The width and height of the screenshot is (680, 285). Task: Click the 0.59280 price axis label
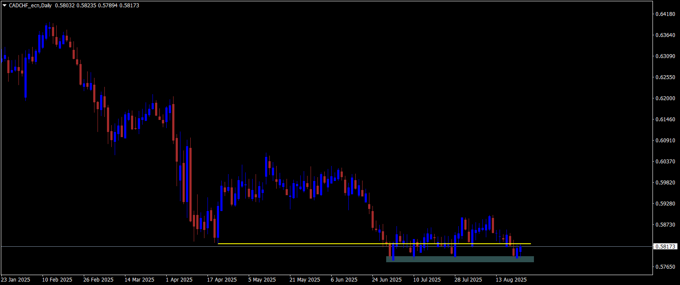point(665,204)
